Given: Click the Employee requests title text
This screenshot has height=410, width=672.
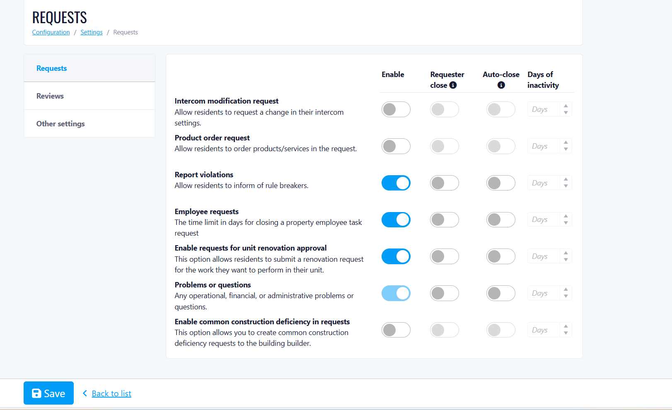Looking at the screenshot, I should pos(207,212).
